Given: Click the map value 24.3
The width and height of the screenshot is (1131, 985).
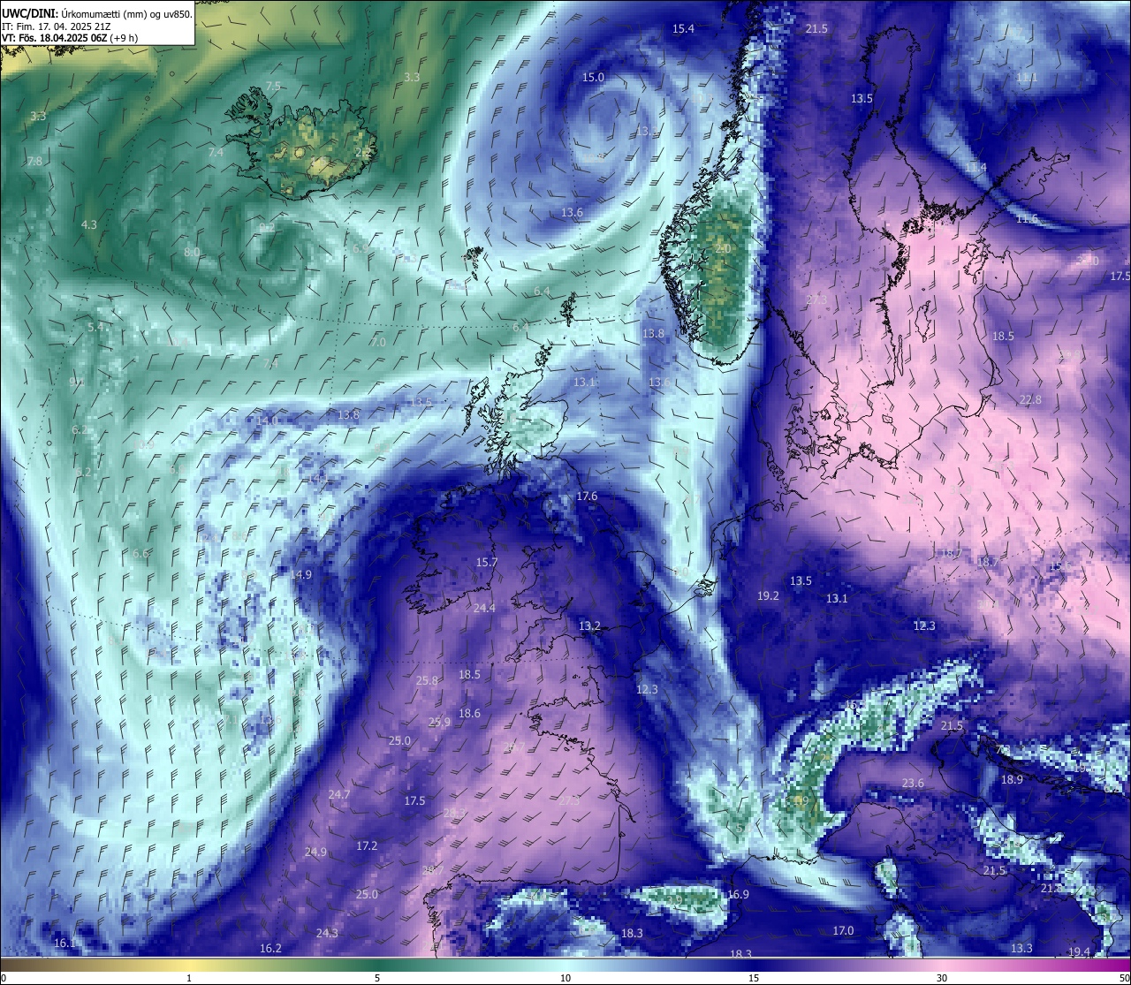Looking at the screenshot, I should pyautogui.click(x=327, y=934).
